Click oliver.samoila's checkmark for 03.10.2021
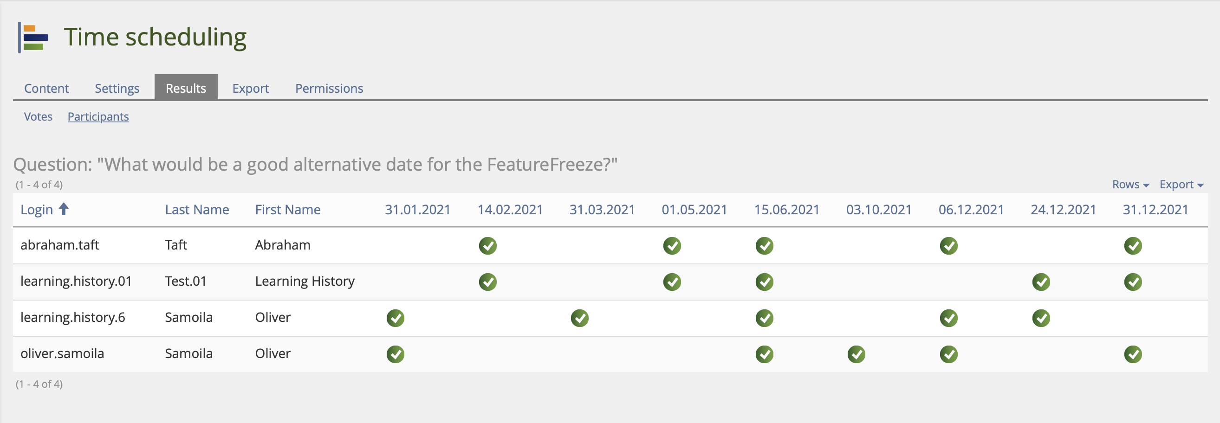The image size is (1220, 423). (x=856, y=354)
